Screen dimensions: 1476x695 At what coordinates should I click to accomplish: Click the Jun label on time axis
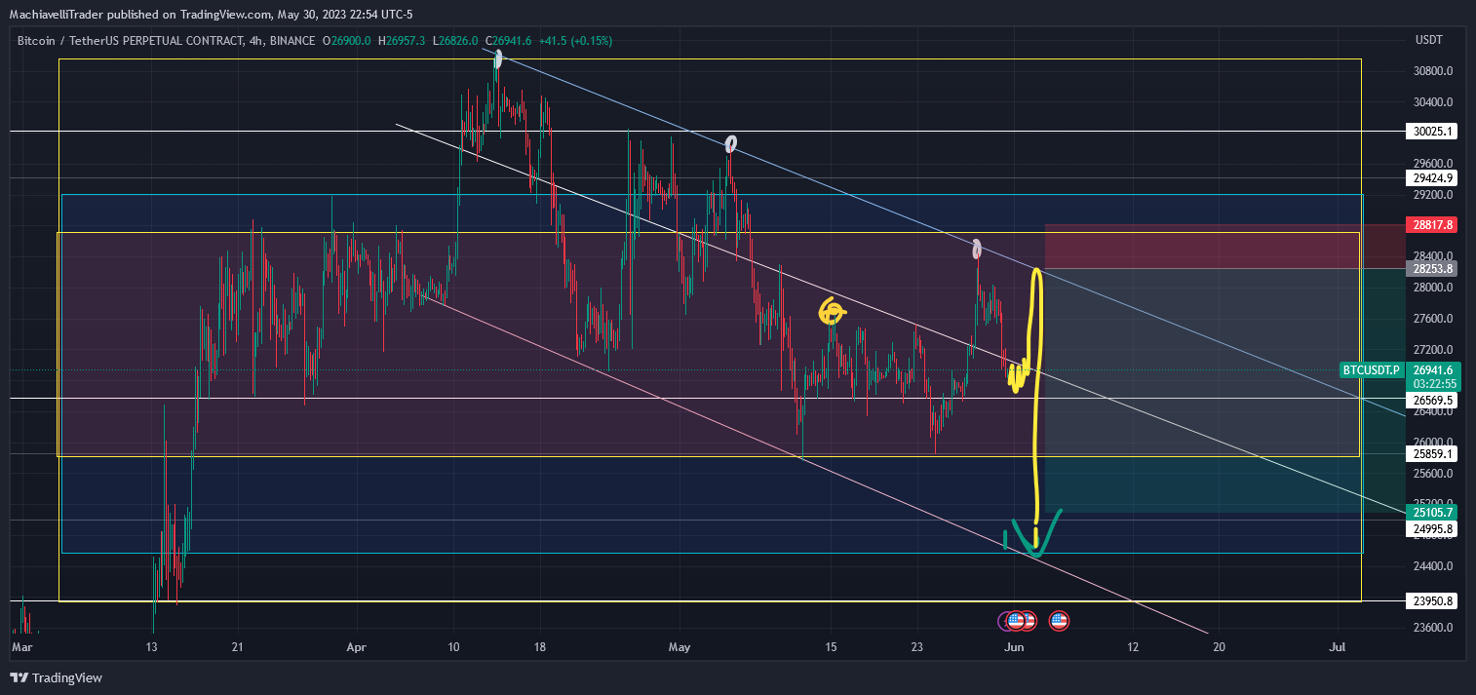click(x=1015, y=646)
